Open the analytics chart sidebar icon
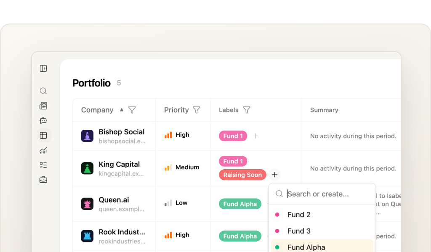 point(43,150)
